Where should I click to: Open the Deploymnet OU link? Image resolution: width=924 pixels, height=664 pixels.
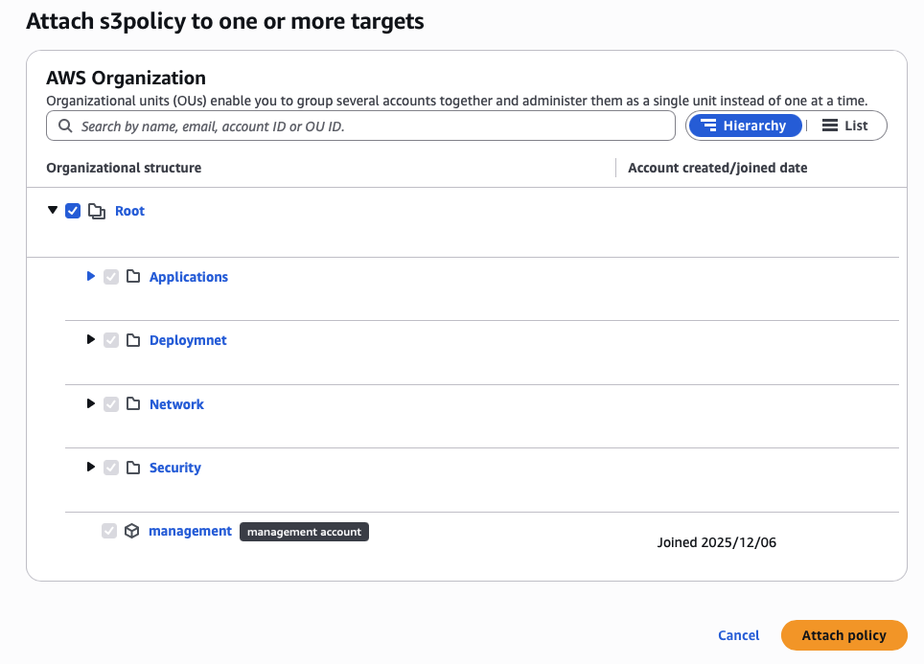(x=188, y=340)
